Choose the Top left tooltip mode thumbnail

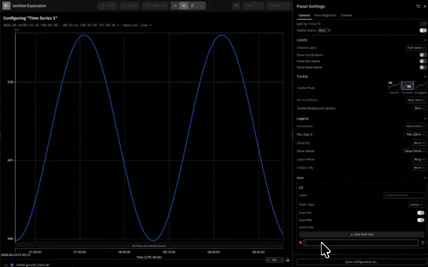(x=394, y=86)
